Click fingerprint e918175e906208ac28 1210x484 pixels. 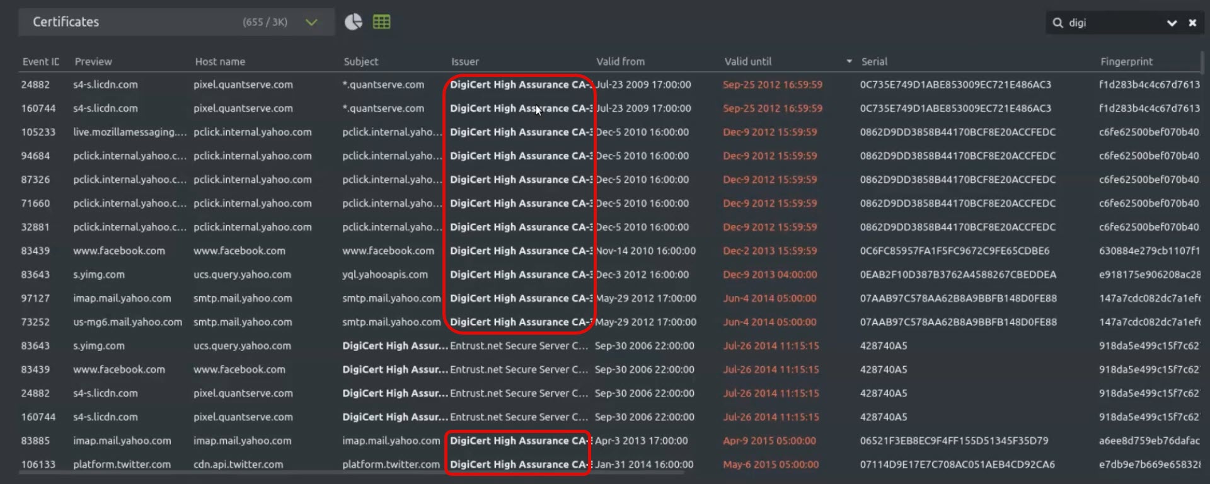[1149, 275]
